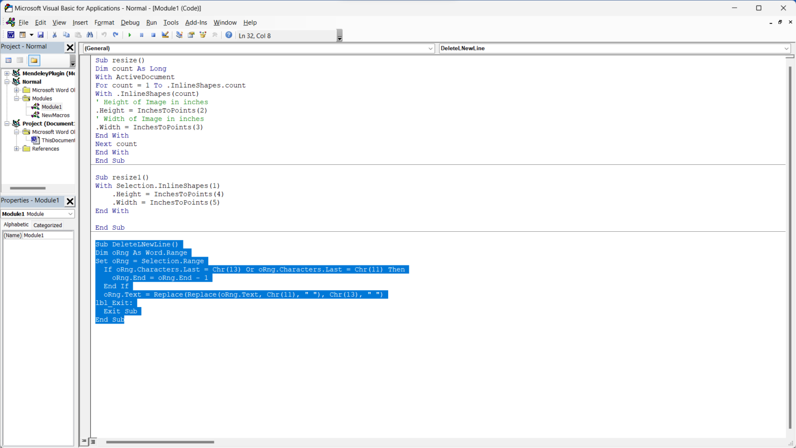Click the Cut scissors icon
This screenshot has width=796, height=448.
[x=54, y=35]
